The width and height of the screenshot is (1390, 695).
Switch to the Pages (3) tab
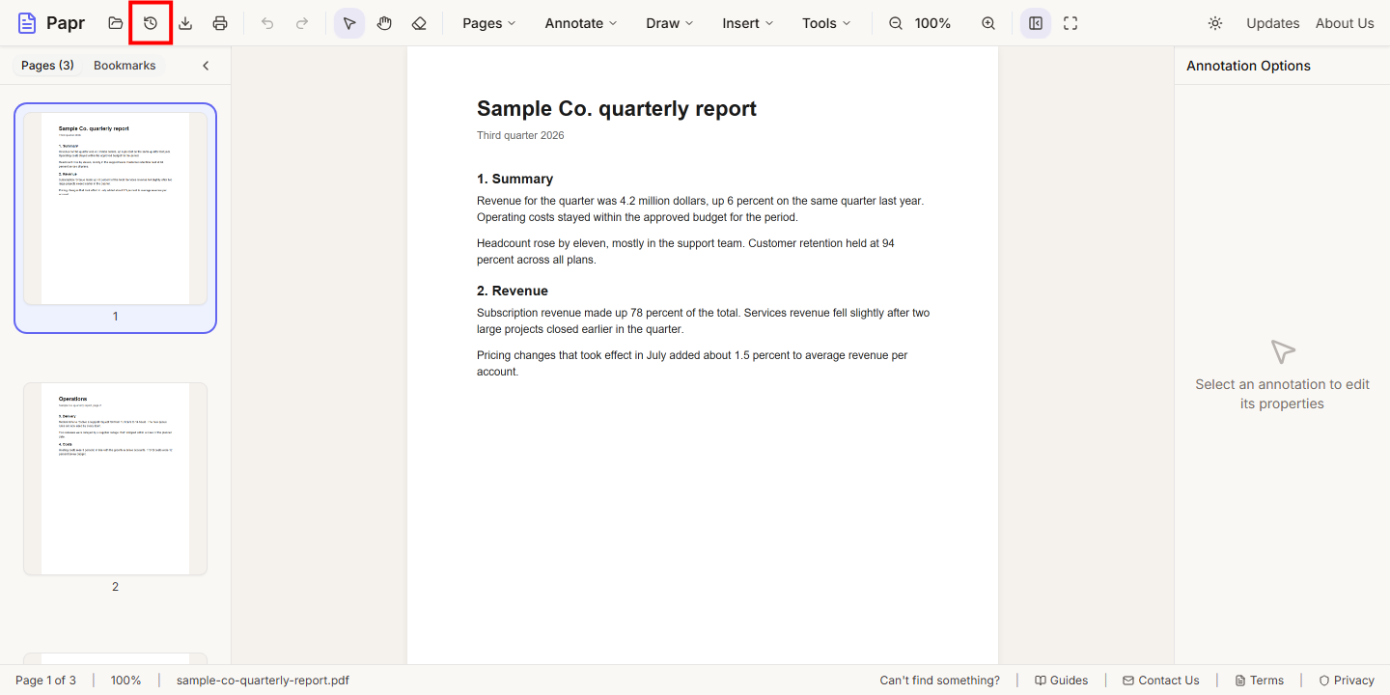pos(47,66)
